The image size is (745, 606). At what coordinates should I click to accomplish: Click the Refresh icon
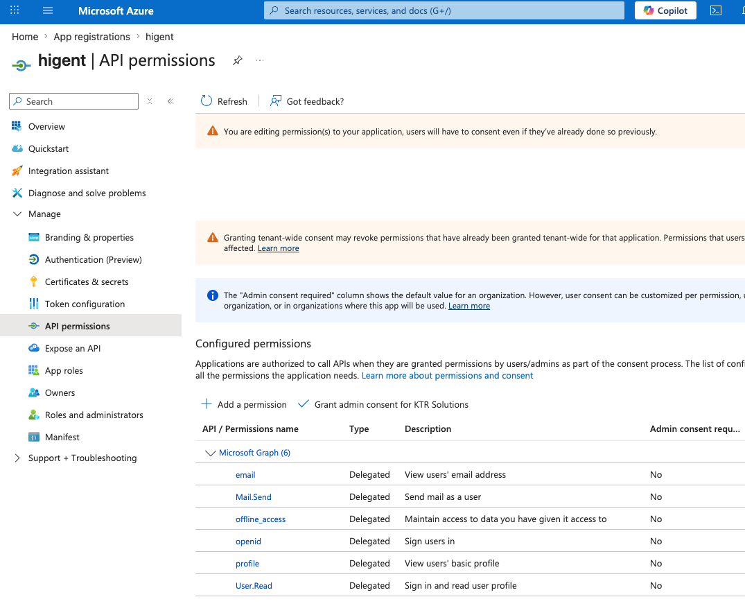(x=207, y=101)
